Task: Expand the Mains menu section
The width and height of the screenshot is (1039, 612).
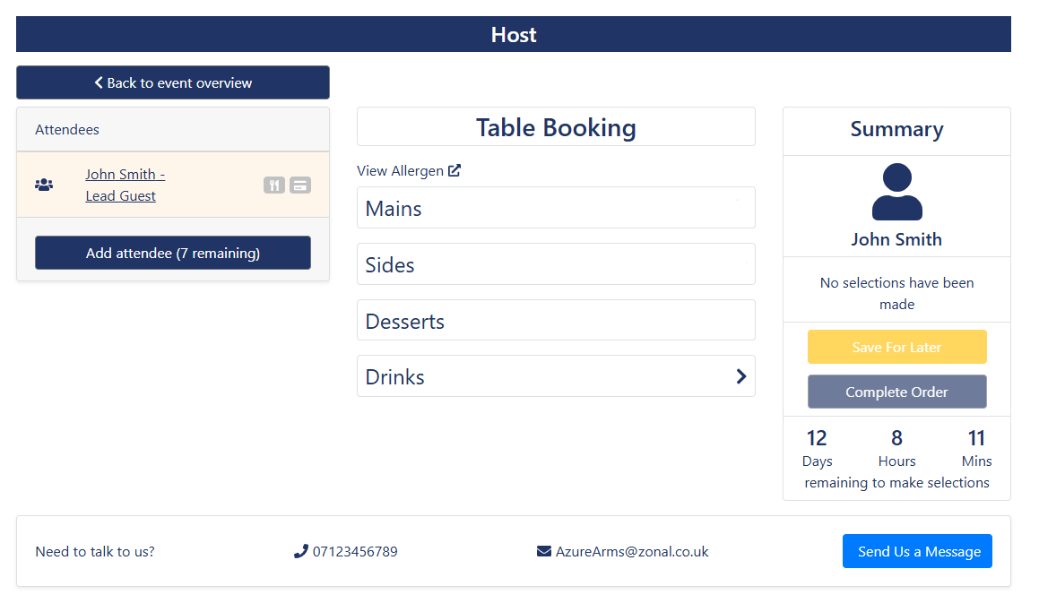Action: (555, 208)
